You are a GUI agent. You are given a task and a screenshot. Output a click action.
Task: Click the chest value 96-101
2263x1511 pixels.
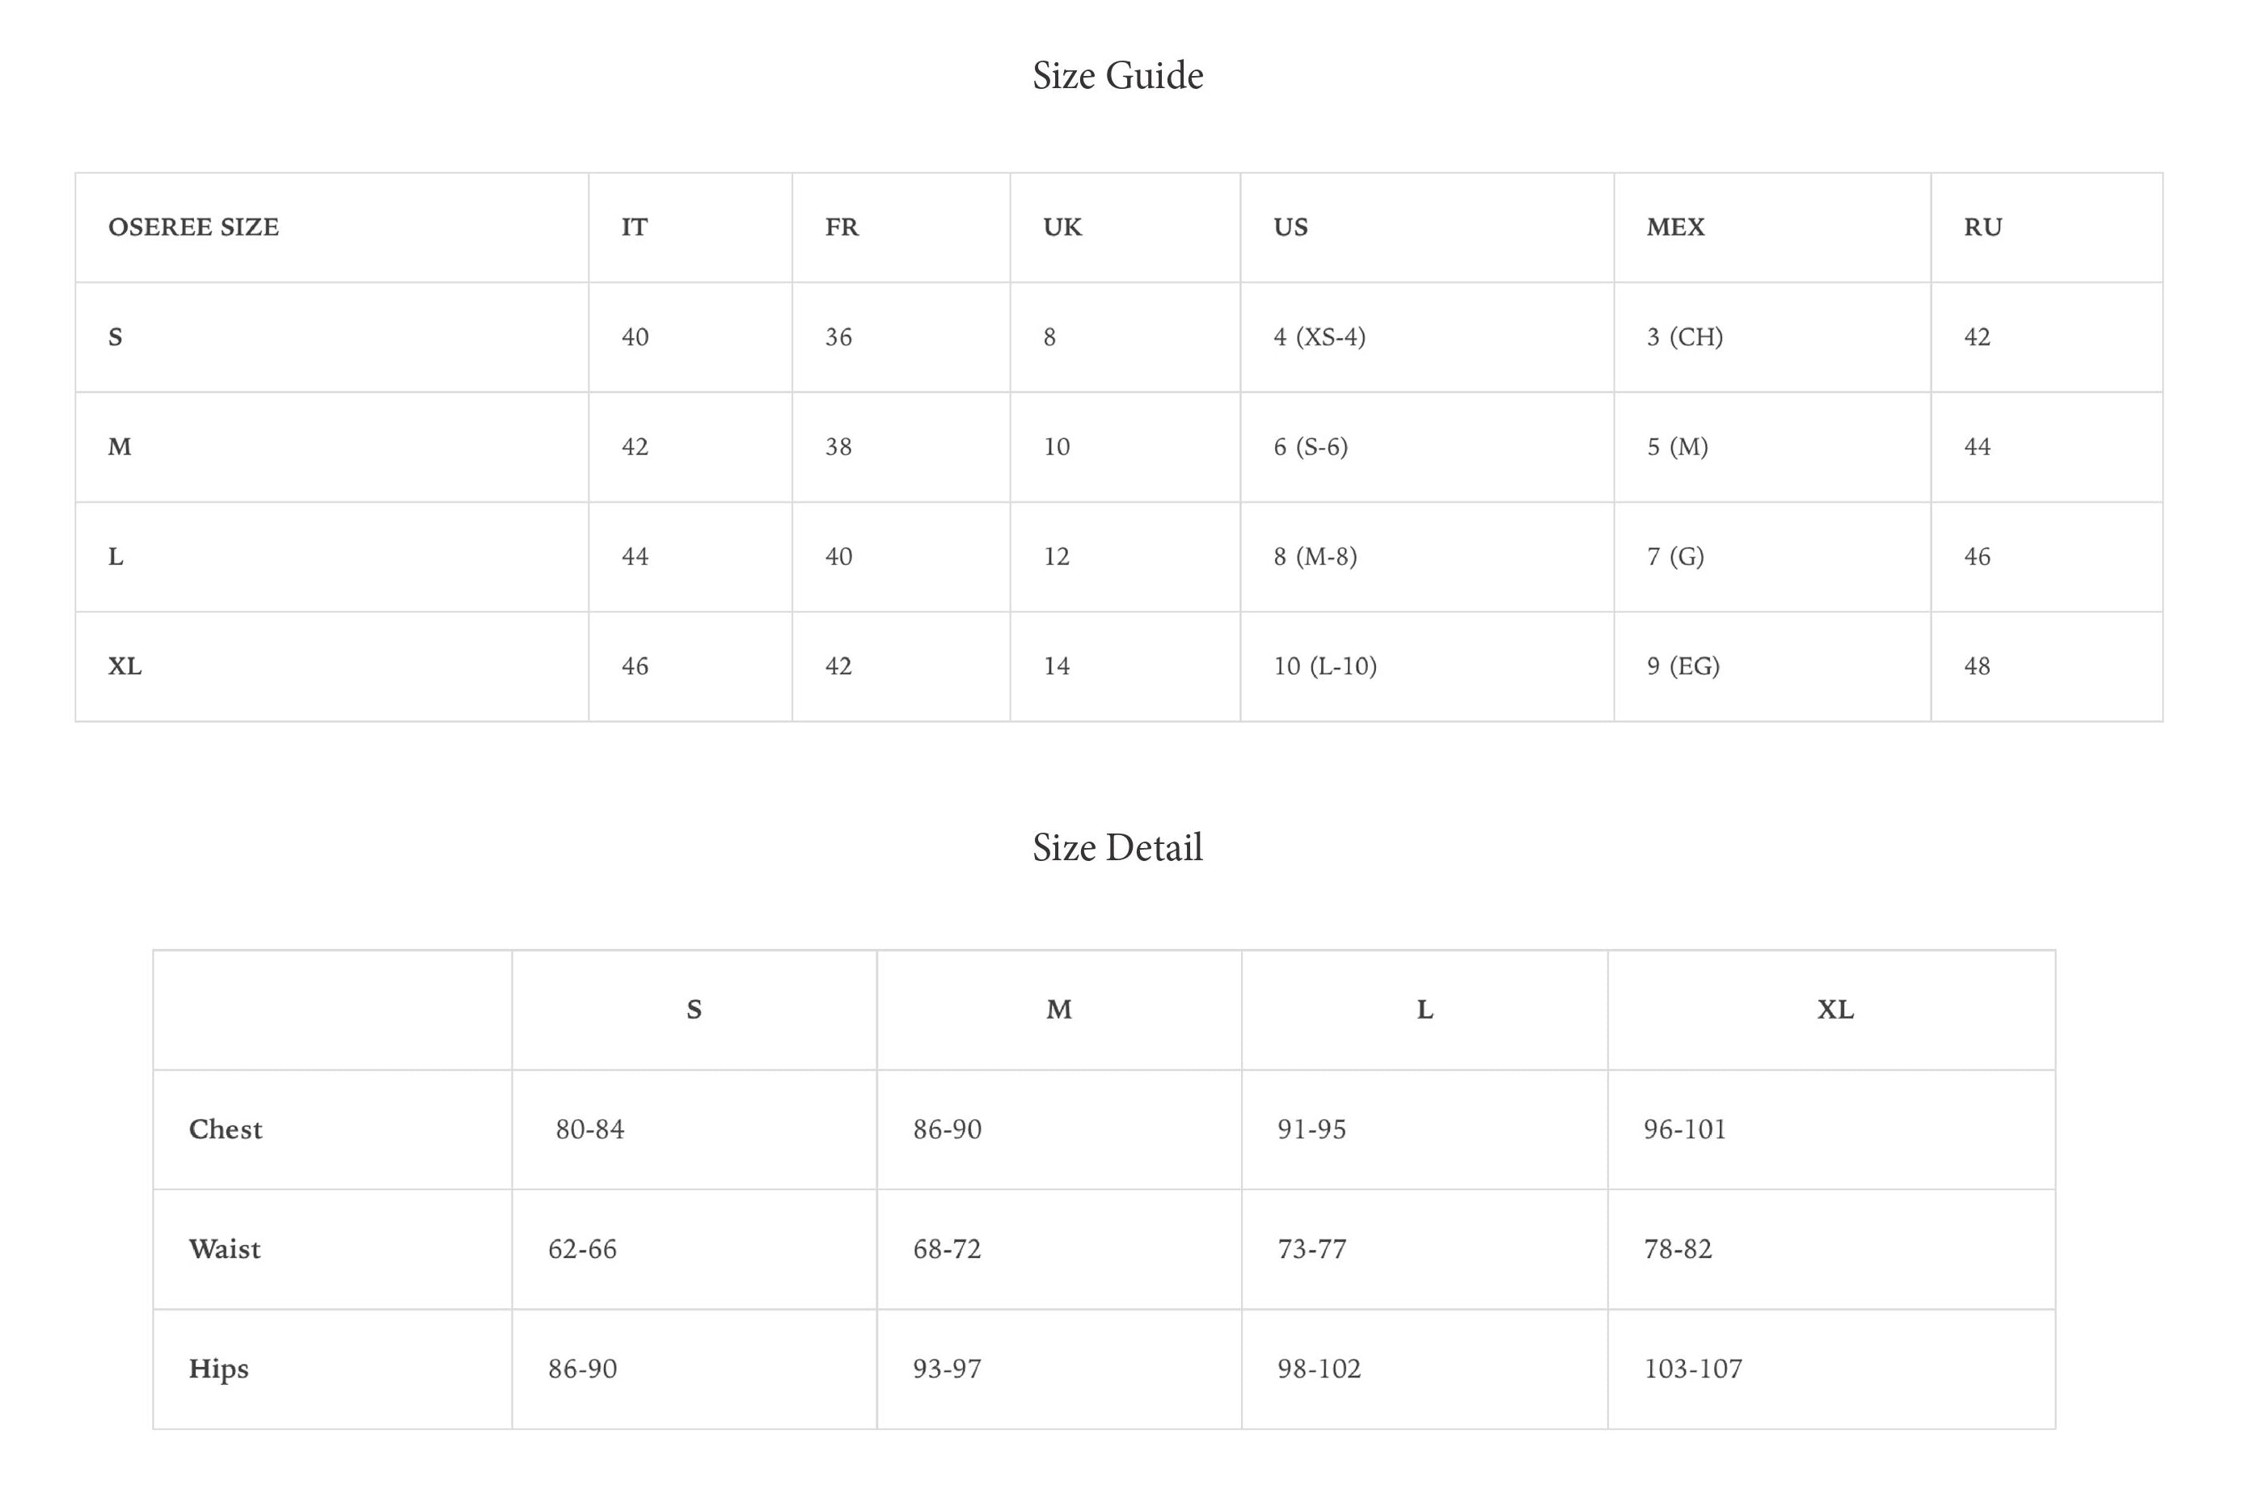click(1685, 1129)
